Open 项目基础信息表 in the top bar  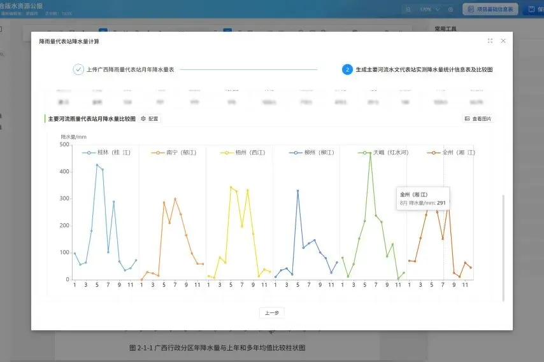coord(490,9)
